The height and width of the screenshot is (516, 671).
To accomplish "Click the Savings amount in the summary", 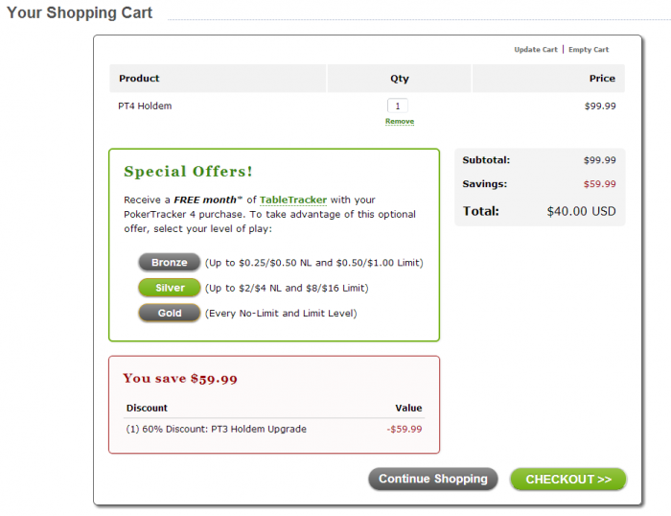I will (599, 184).
